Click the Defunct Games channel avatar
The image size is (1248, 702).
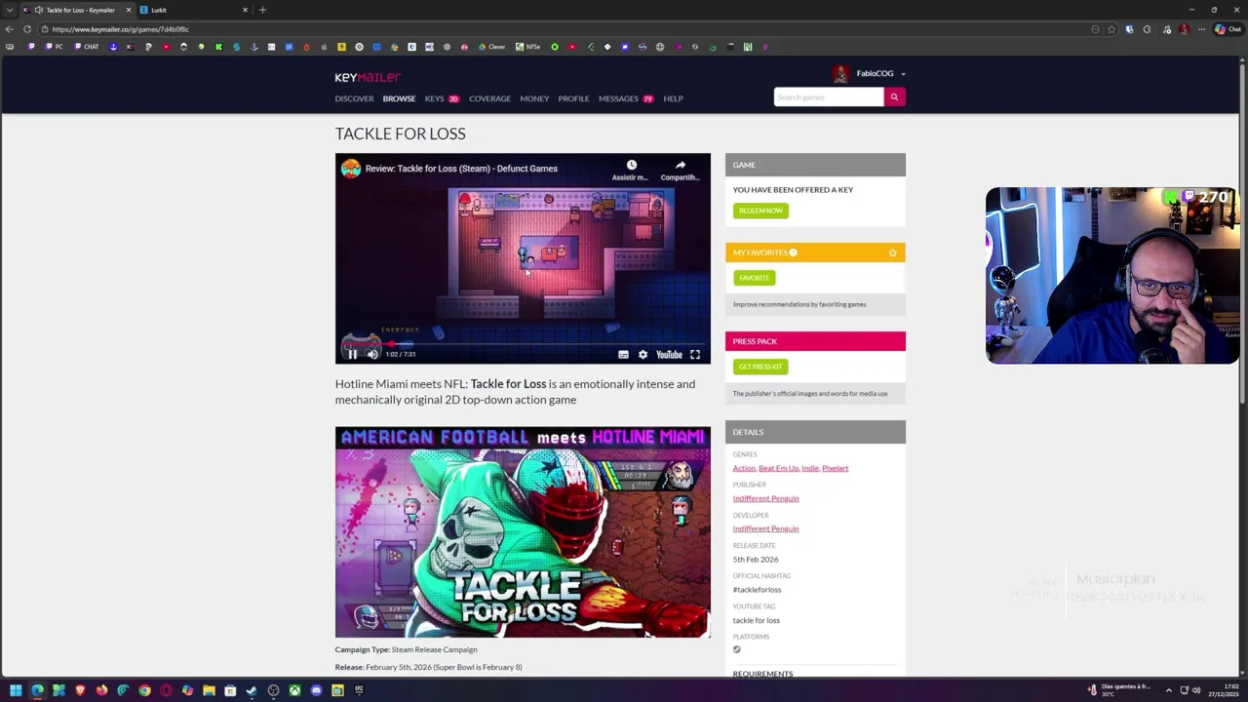click(x=350, y=168)
